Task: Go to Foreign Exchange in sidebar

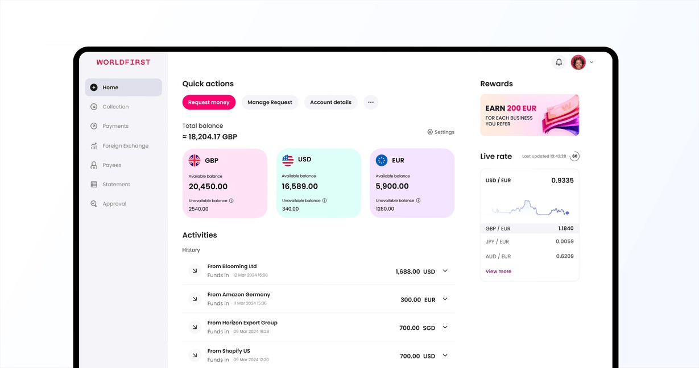Action: 125,146
